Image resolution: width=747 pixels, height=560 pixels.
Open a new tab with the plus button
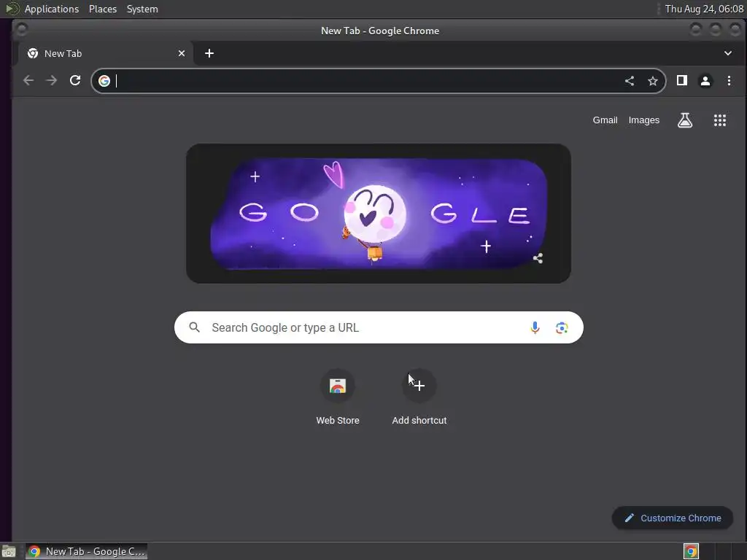coord(209,53)
